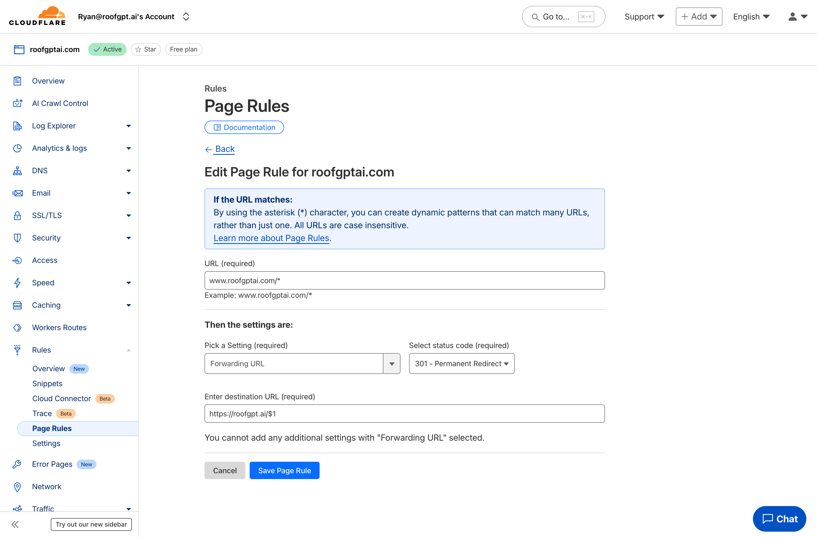Open the account profile icon

[792, 16]
